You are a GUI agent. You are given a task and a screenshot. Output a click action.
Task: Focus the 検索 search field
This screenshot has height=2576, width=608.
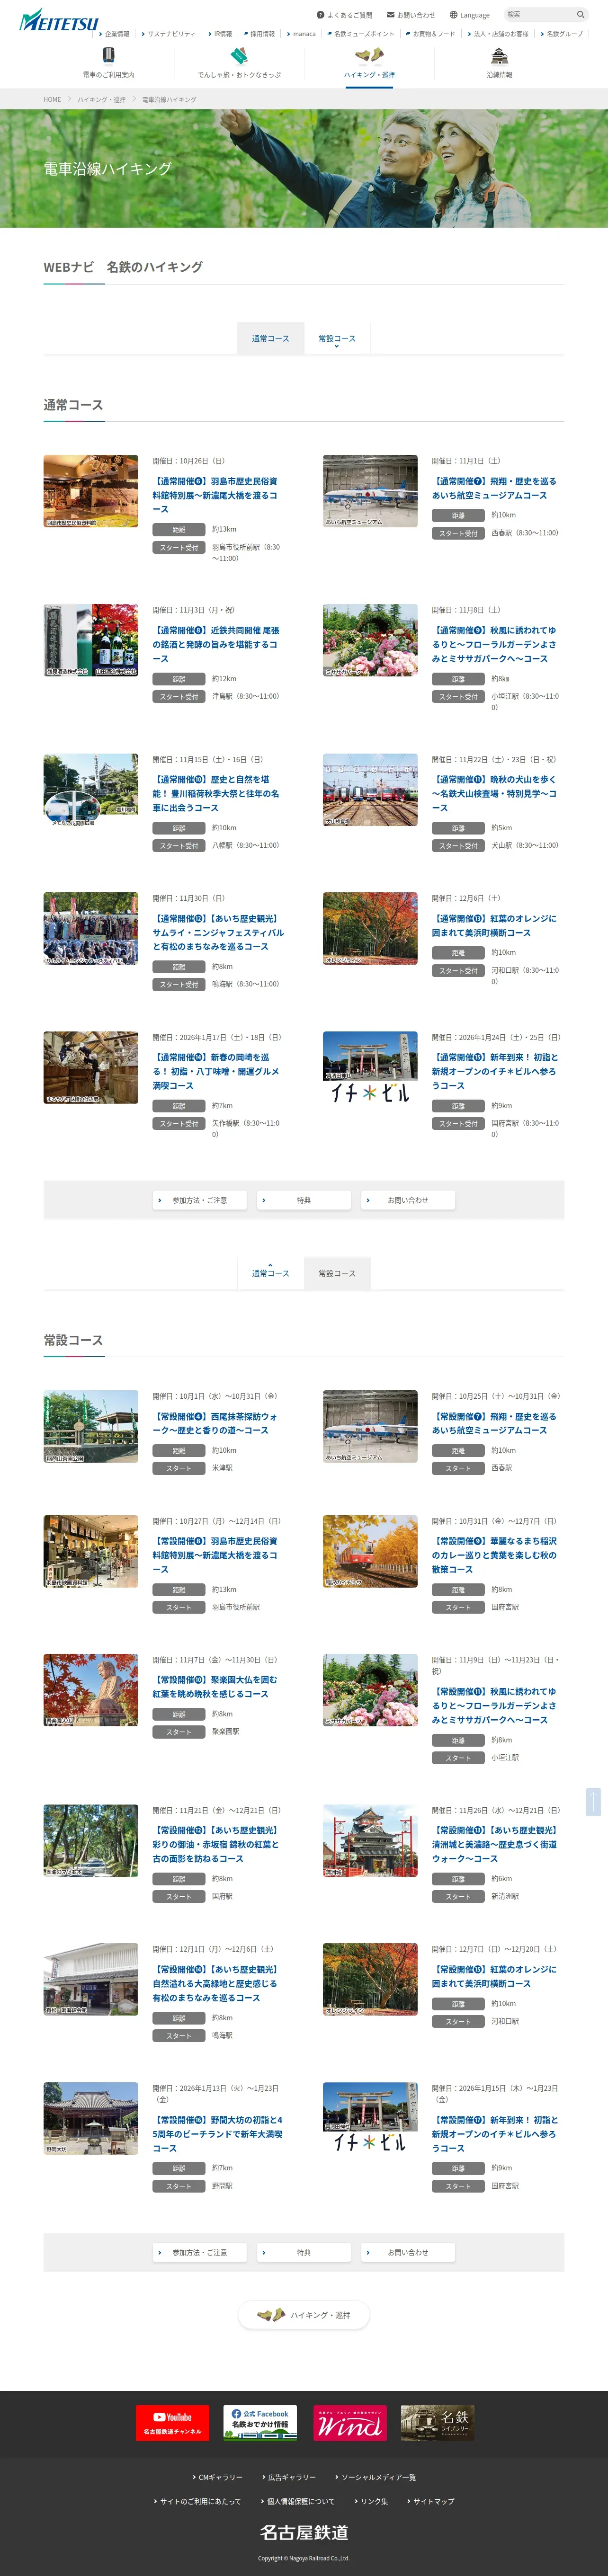point(538,15)
